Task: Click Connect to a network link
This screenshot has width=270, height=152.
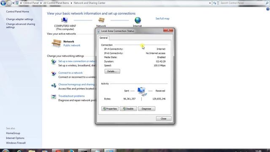Action: tap(70, 73)
